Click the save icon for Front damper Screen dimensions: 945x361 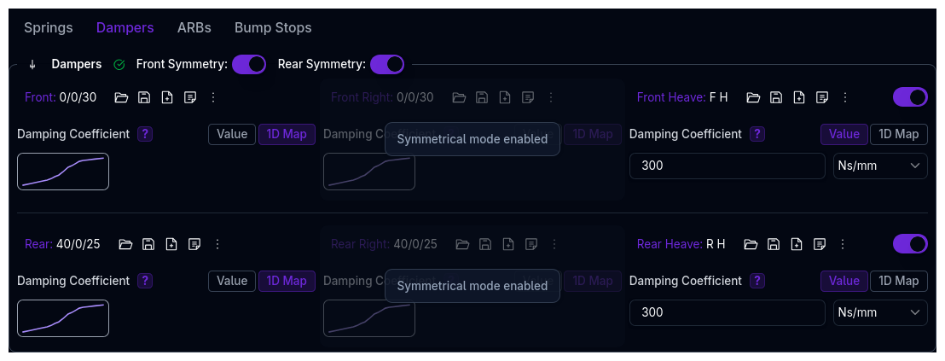coord(144,97)
